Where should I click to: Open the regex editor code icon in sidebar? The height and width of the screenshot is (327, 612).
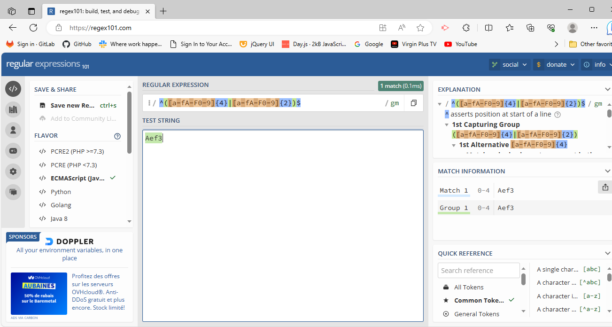13,89
